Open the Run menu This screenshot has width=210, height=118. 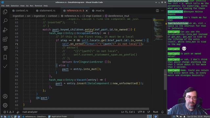tap(31, 6)
